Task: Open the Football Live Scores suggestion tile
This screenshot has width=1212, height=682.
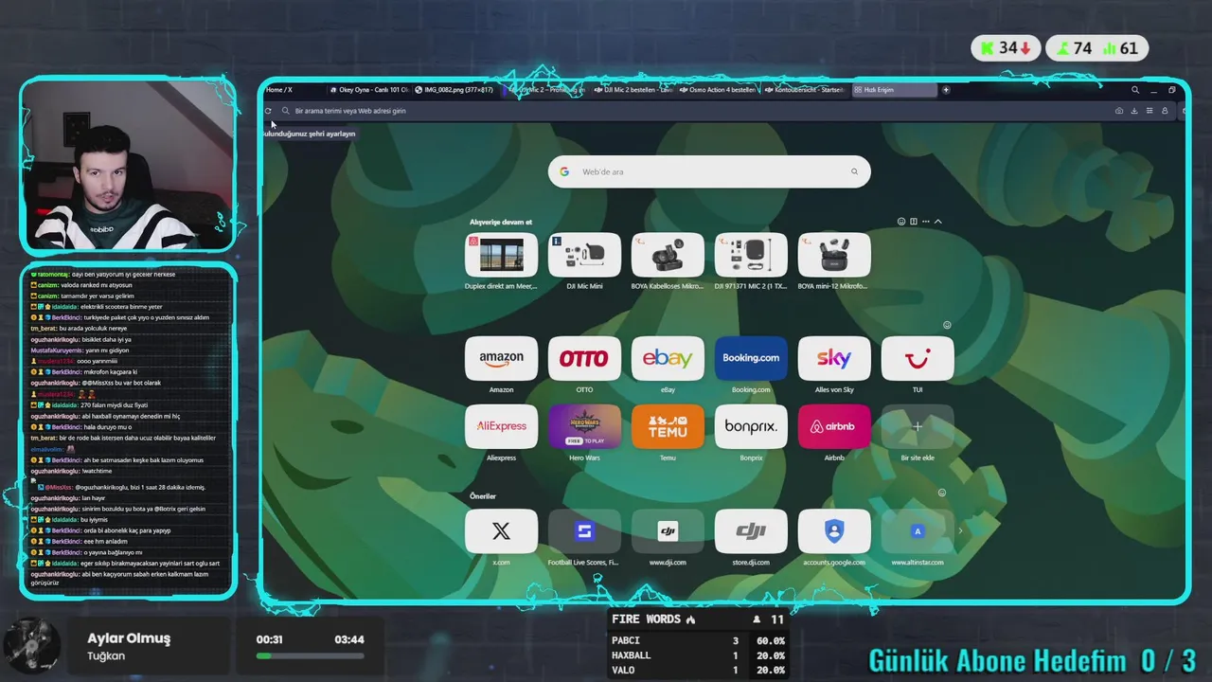Action: [x=584, y=531]
